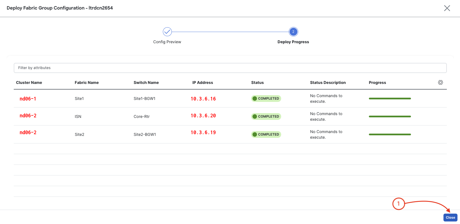
Task: Focus the Filter by attributes field
Action: point(230,68)
